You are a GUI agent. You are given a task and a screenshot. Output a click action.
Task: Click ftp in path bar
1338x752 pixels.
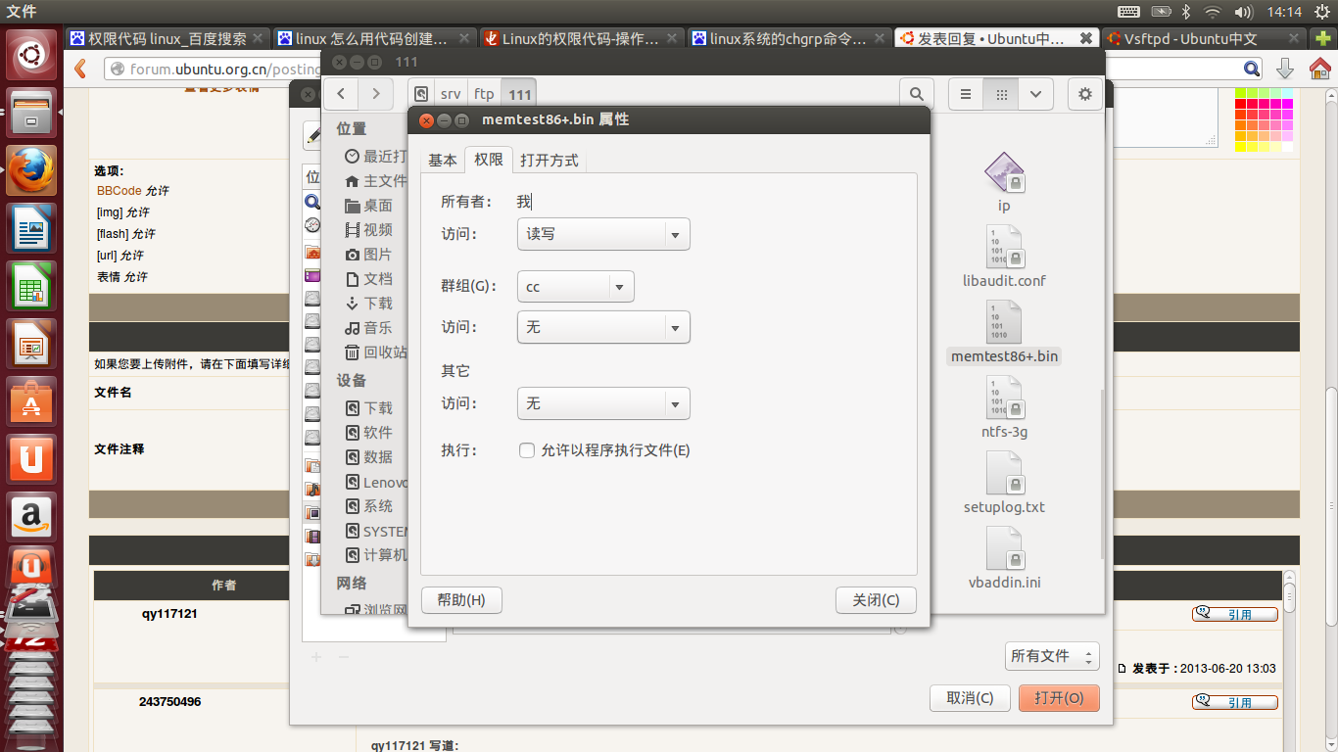pyautogui.click(x=484, y=94)
